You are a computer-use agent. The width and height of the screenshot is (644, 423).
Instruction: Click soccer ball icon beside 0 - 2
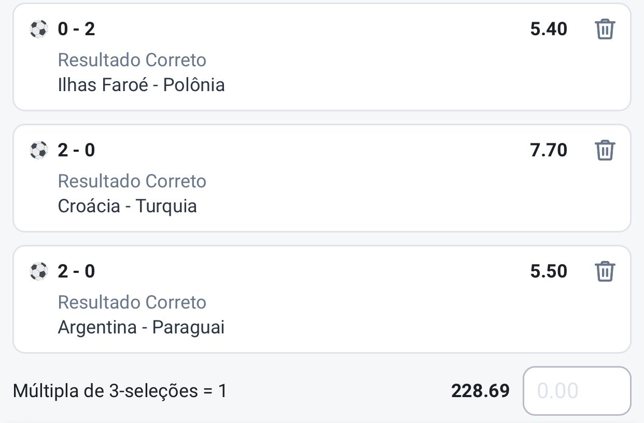(x=39, y=29)
